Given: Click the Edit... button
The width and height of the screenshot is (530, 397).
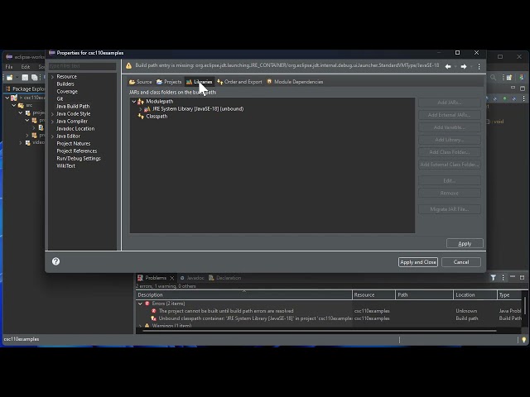Looking at the screenshot, I should point(450,180).
